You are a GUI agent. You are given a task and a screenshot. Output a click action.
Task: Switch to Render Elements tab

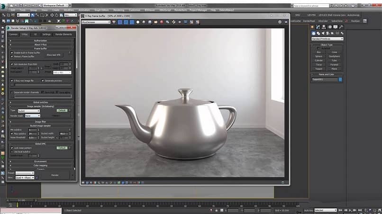[64, 35]
